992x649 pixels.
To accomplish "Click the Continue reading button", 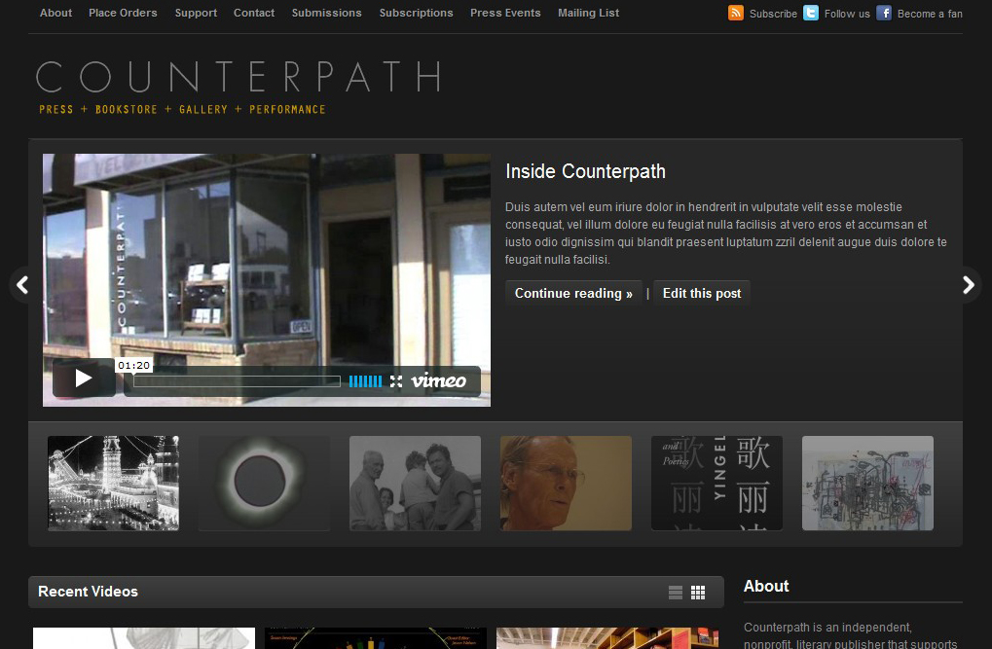I will [x=573, y=294].
